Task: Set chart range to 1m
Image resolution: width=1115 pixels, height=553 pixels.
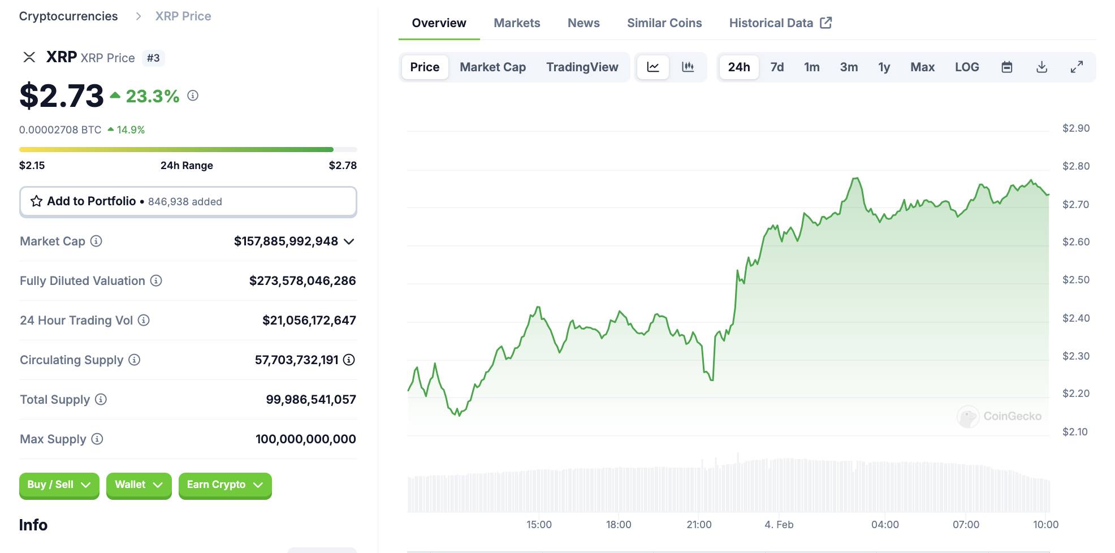Action: (811, 67)
